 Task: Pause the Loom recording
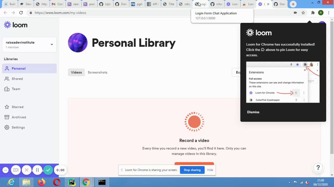tap(37, 170)
